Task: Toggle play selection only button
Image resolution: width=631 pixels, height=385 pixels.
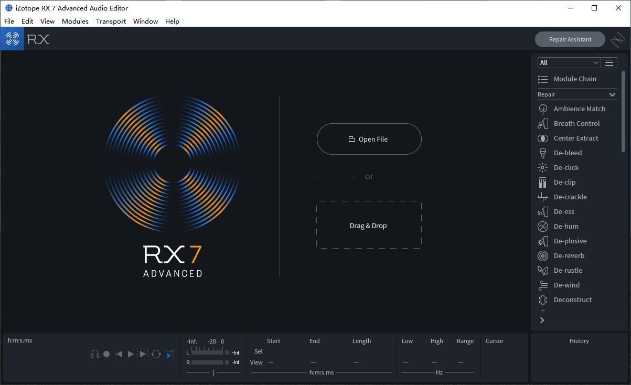Action: [x=143, y=354]
